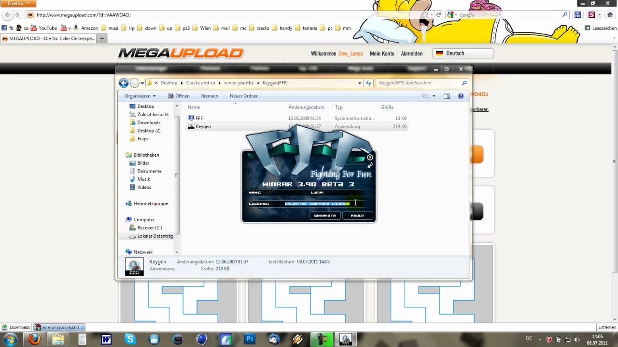Image resolution: width=618 pixels, height=347 pixels.
Task: Open Desktop (2) in navigation pane
Action: 149,131
